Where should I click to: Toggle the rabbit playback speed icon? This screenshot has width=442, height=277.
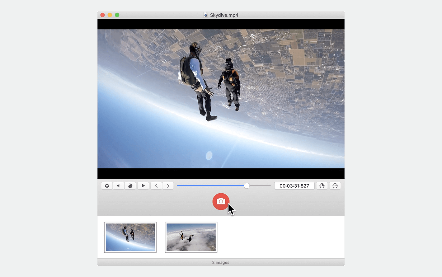point(130,186)
